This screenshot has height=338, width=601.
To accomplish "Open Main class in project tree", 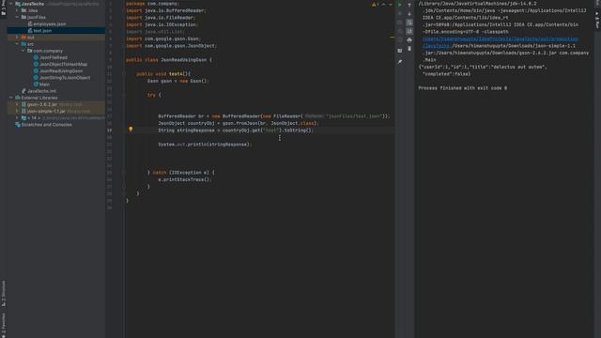I will (x=44, y=84).
